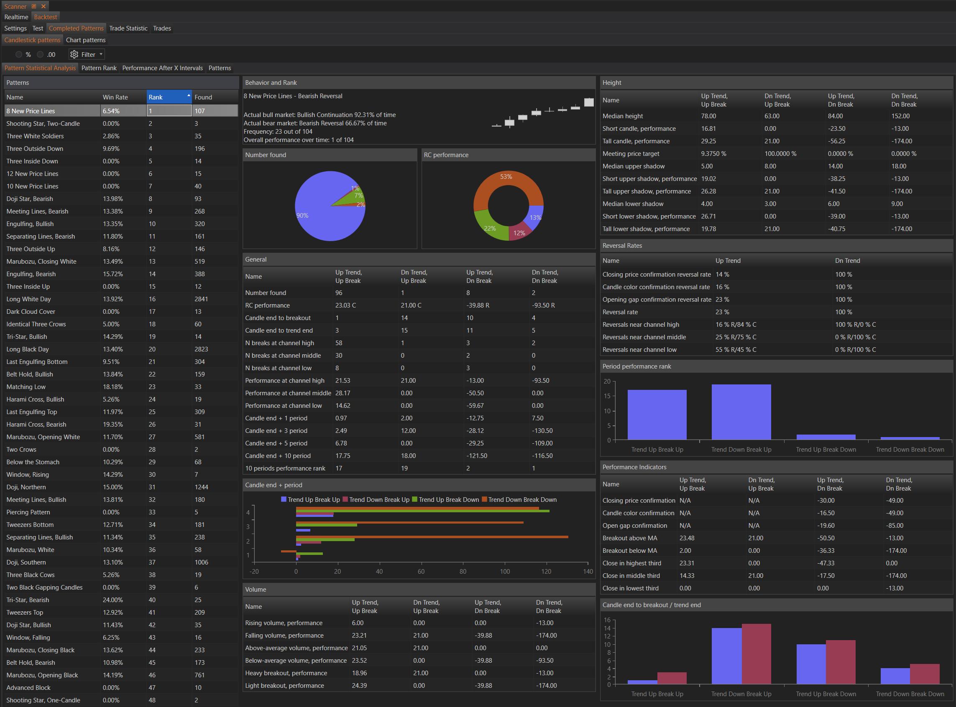Screen dimensions: 956x707
Task: Sort patterns by Win Rate column header
Action: (115, 97)
